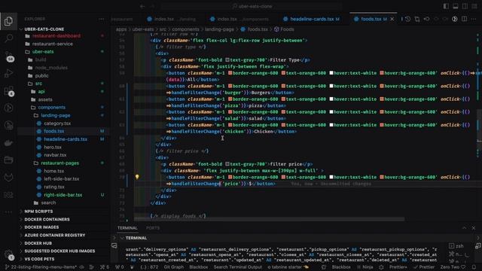Open category.tsx in the explorer
This screenshot has height=271, width=482.
tap(57, 123)
